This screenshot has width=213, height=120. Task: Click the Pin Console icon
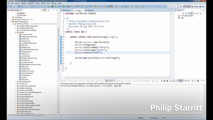coord(185,81)
